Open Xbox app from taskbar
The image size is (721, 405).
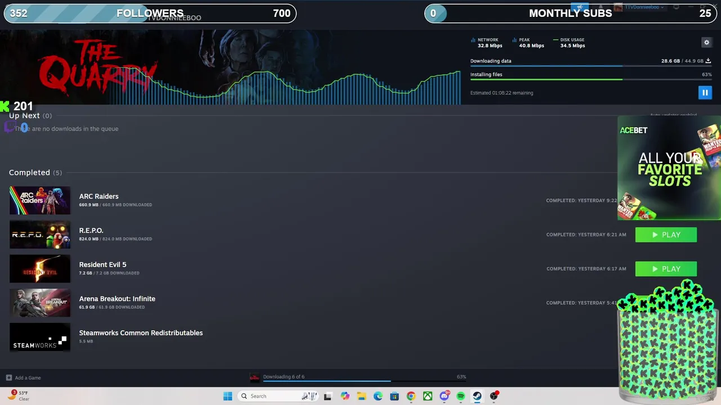pos(428,396)
